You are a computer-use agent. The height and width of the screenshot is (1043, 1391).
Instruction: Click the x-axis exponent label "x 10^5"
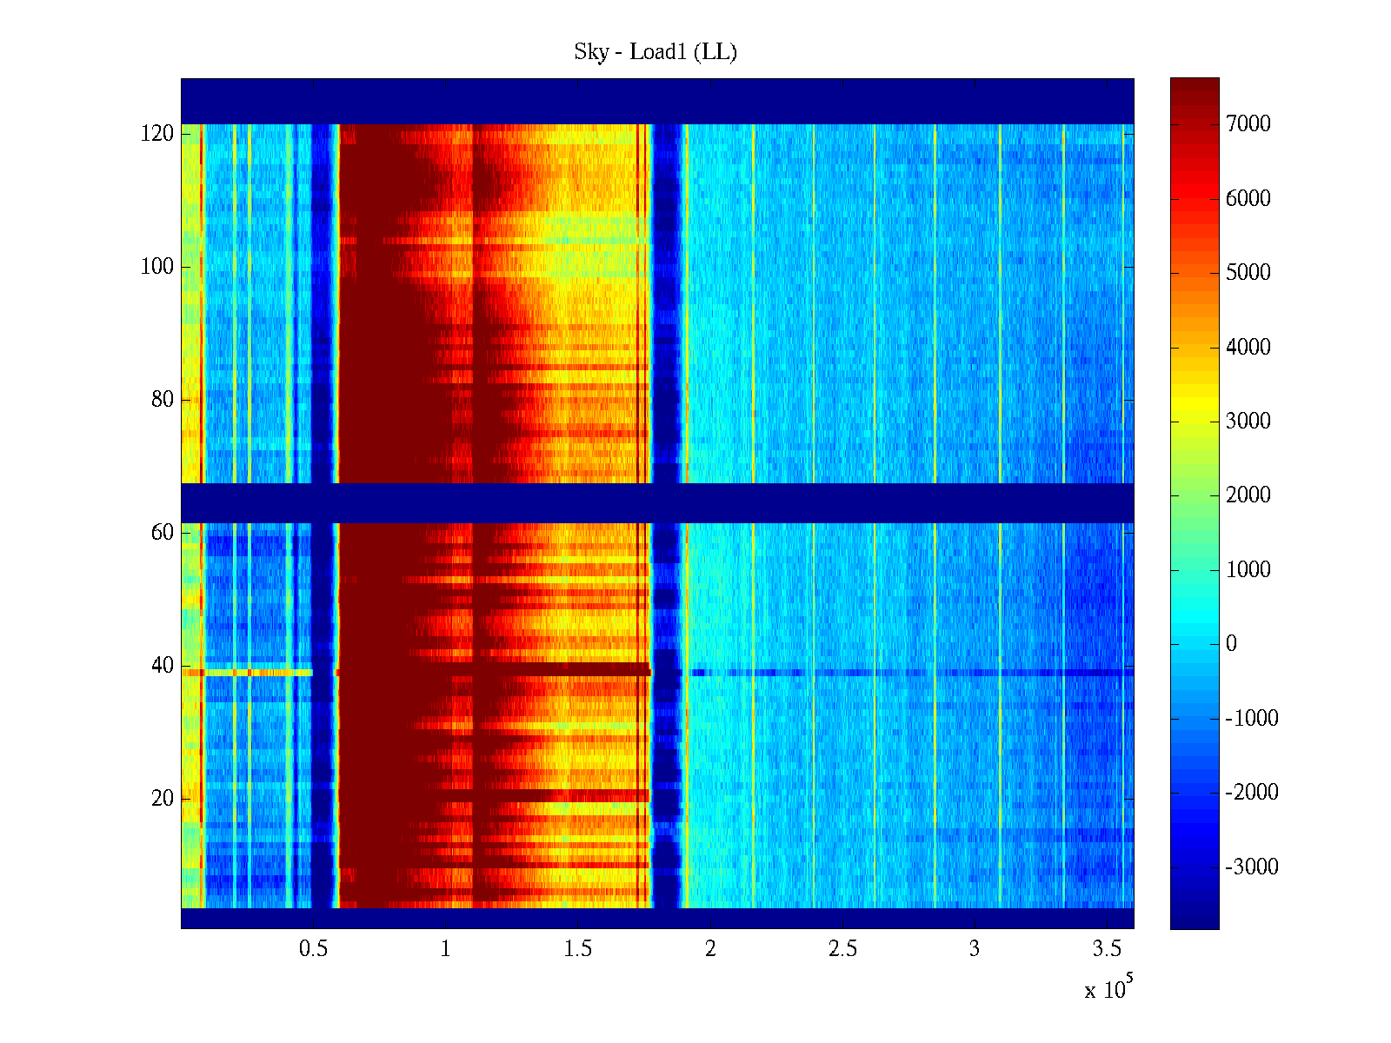(1108, 988)
